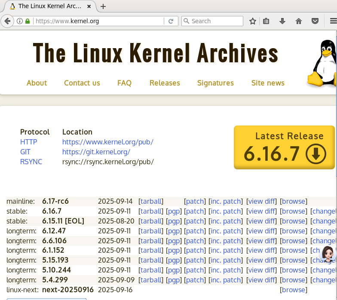Show bookmarks list icon in toolbar
Image resolution: width=337 pixels, height=300 pixels.
pos(266,21)
